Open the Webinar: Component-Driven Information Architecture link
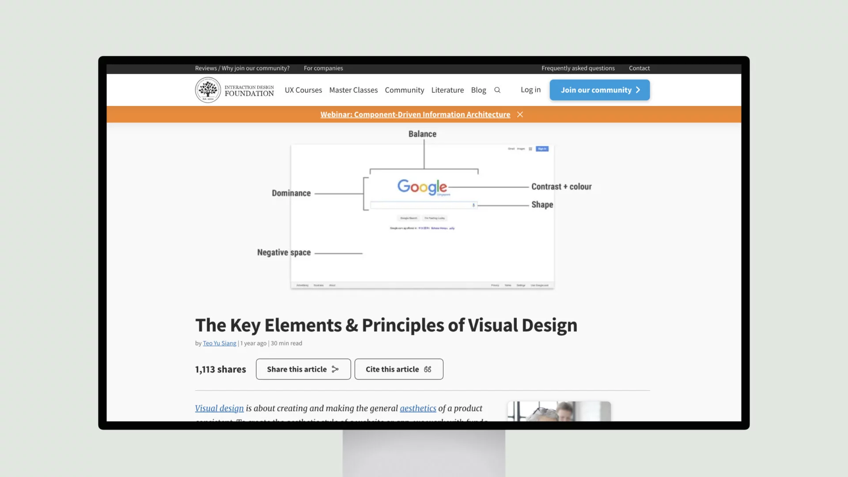This screenshot has width=848, height=477. click(x=415, y=114)
